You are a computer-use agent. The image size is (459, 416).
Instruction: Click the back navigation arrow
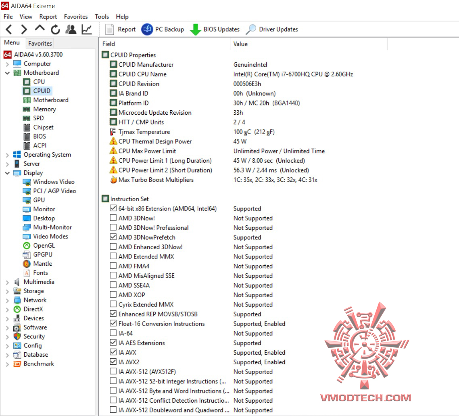pos(8,29)
